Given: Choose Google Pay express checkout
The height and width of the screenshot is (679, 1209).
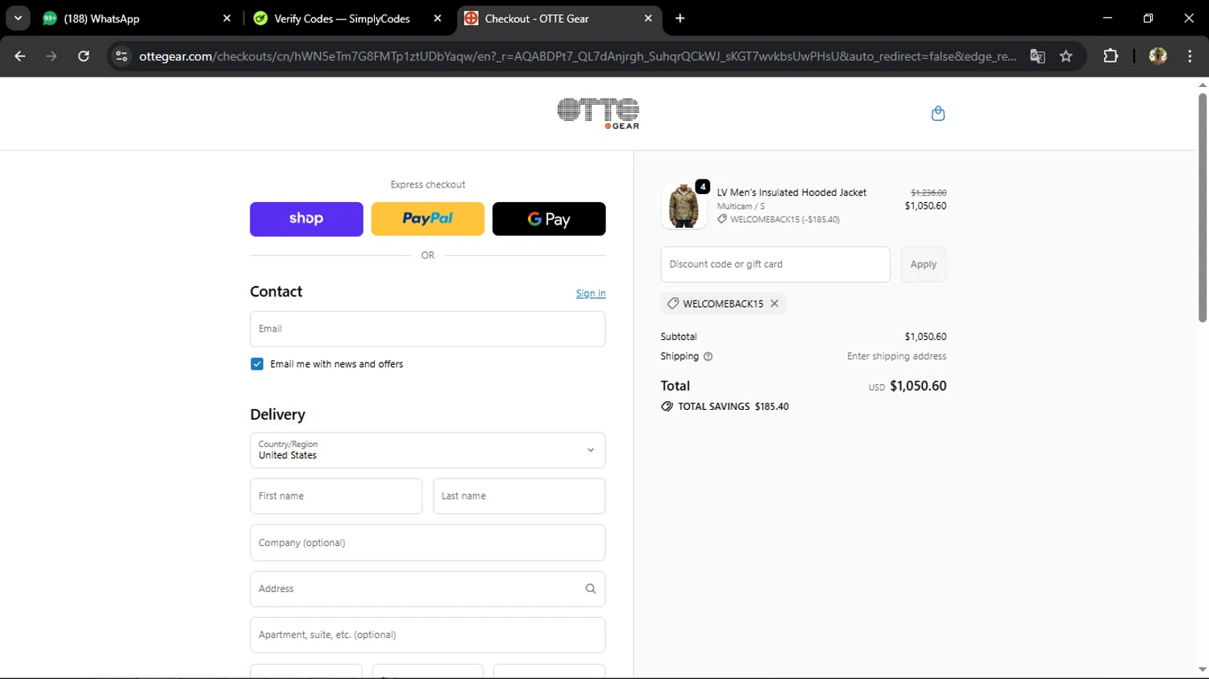Looking at the screenshot, I should coord(549,219).
